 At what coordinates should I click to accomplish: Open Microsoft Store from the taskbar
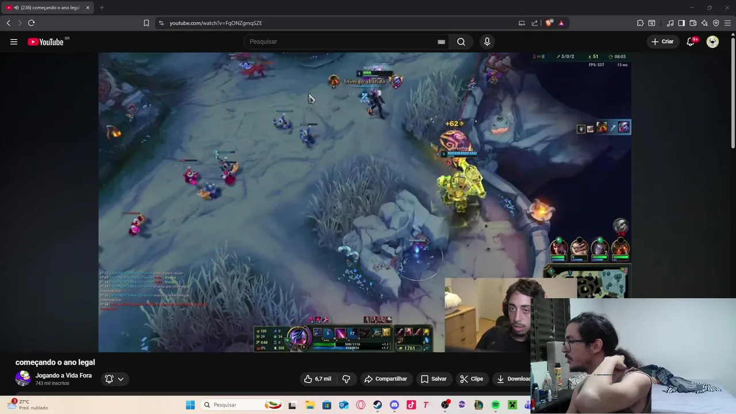[327, 405]
